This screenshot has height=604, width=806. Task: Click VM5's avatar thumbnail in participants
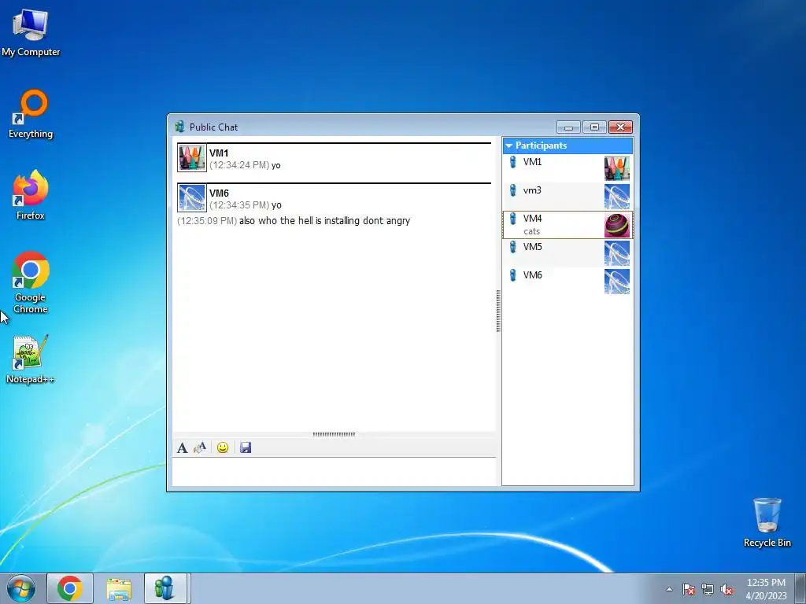click(x=617, y=253)
